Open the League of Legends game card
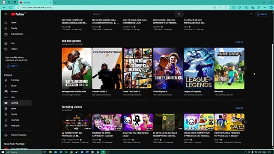 coord(199,68)
